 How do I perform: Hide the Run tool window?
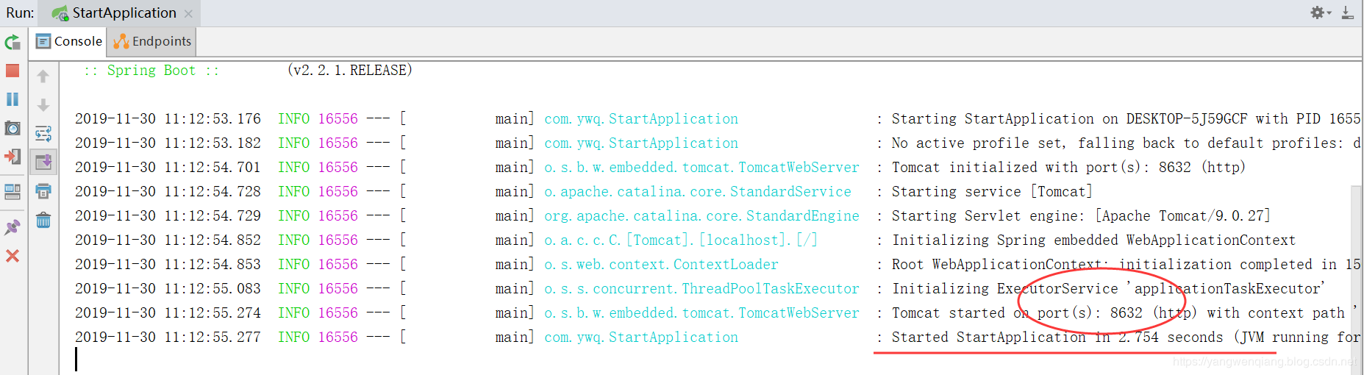point(1347,12)
